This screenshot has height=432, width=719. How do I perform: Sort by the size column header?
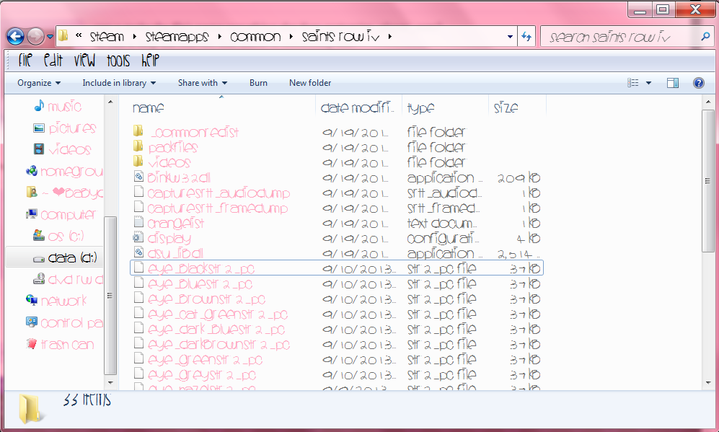point(506,108)
